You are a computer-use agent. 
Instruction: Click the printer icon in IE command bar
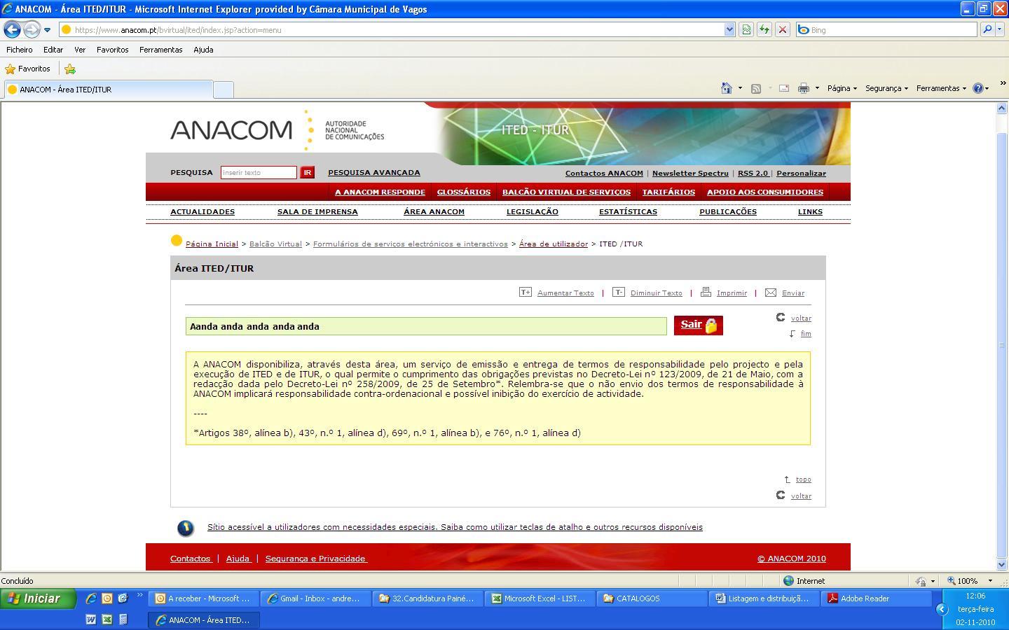click(804, 88)
